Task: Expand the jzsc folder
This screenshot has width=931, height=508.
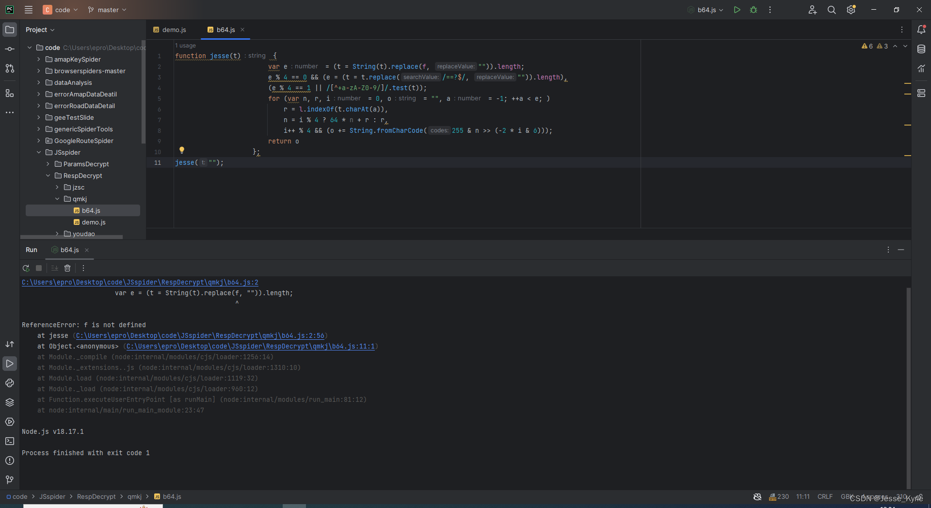Action: point(57,187)
